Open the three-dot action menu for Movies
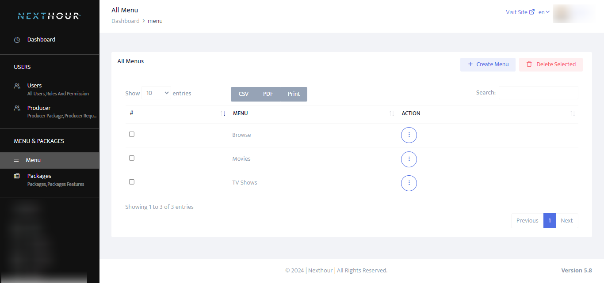This screenshot has width=604, height=283. click(409, 159)
